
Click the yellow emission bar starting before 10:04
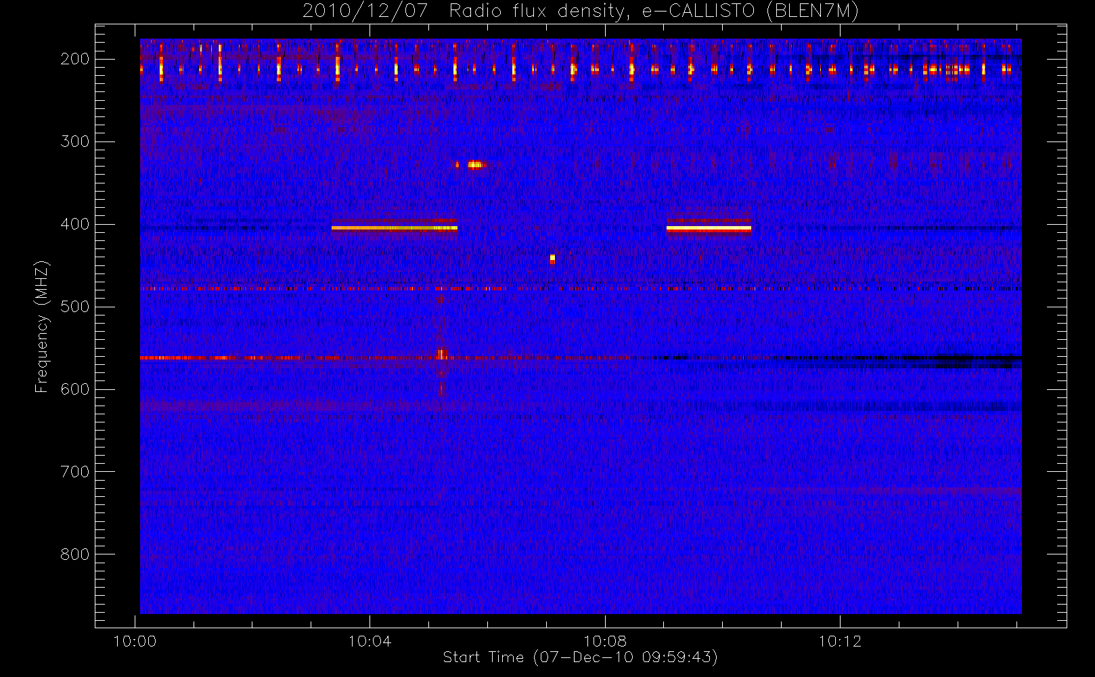[395, 228]
